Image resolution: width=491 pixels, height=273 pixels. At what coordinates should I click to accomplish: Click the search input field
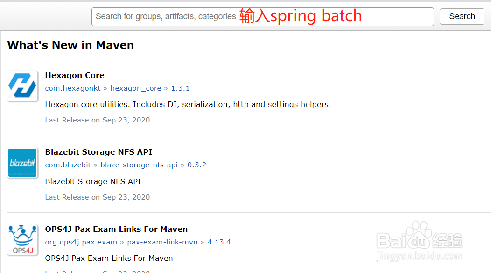pos(262,17)
